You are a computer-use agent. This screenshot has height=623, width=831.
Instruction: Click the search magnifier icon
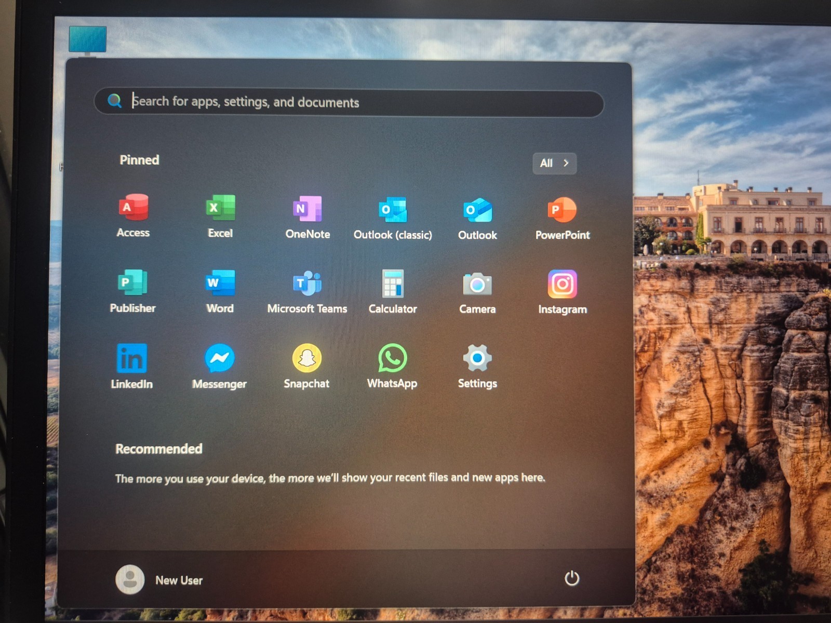click(x=114, y=100)
